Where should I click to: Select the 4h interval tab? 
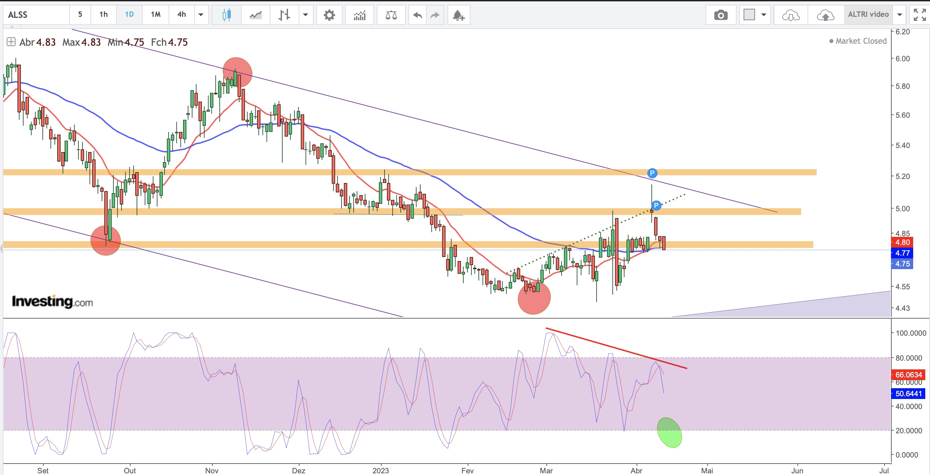pos(182,14)
